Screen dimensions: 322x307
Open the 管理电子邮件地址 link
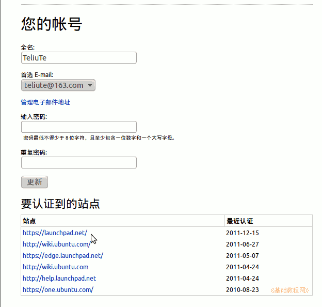point(45,102)
